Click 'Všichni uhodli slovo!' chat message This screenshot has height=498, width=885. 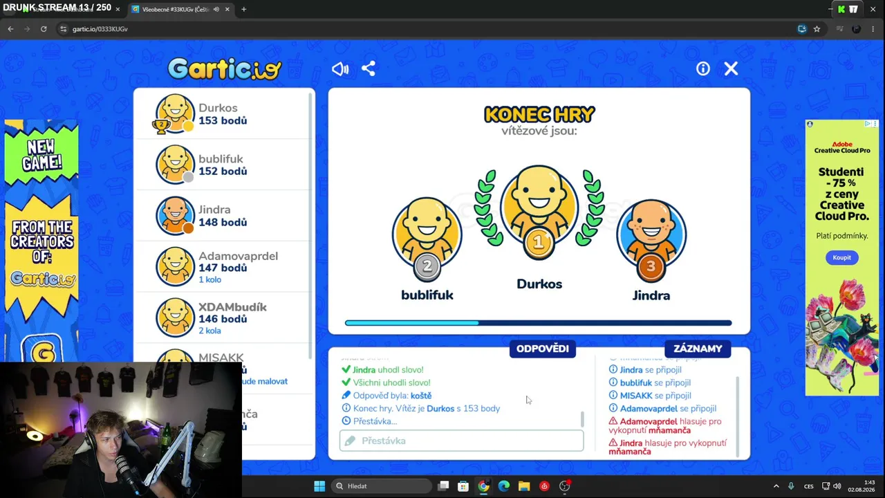[386, 382]
